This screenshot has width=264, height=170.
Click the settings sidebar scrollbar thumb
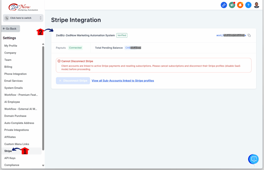click(x=43, y=98)
